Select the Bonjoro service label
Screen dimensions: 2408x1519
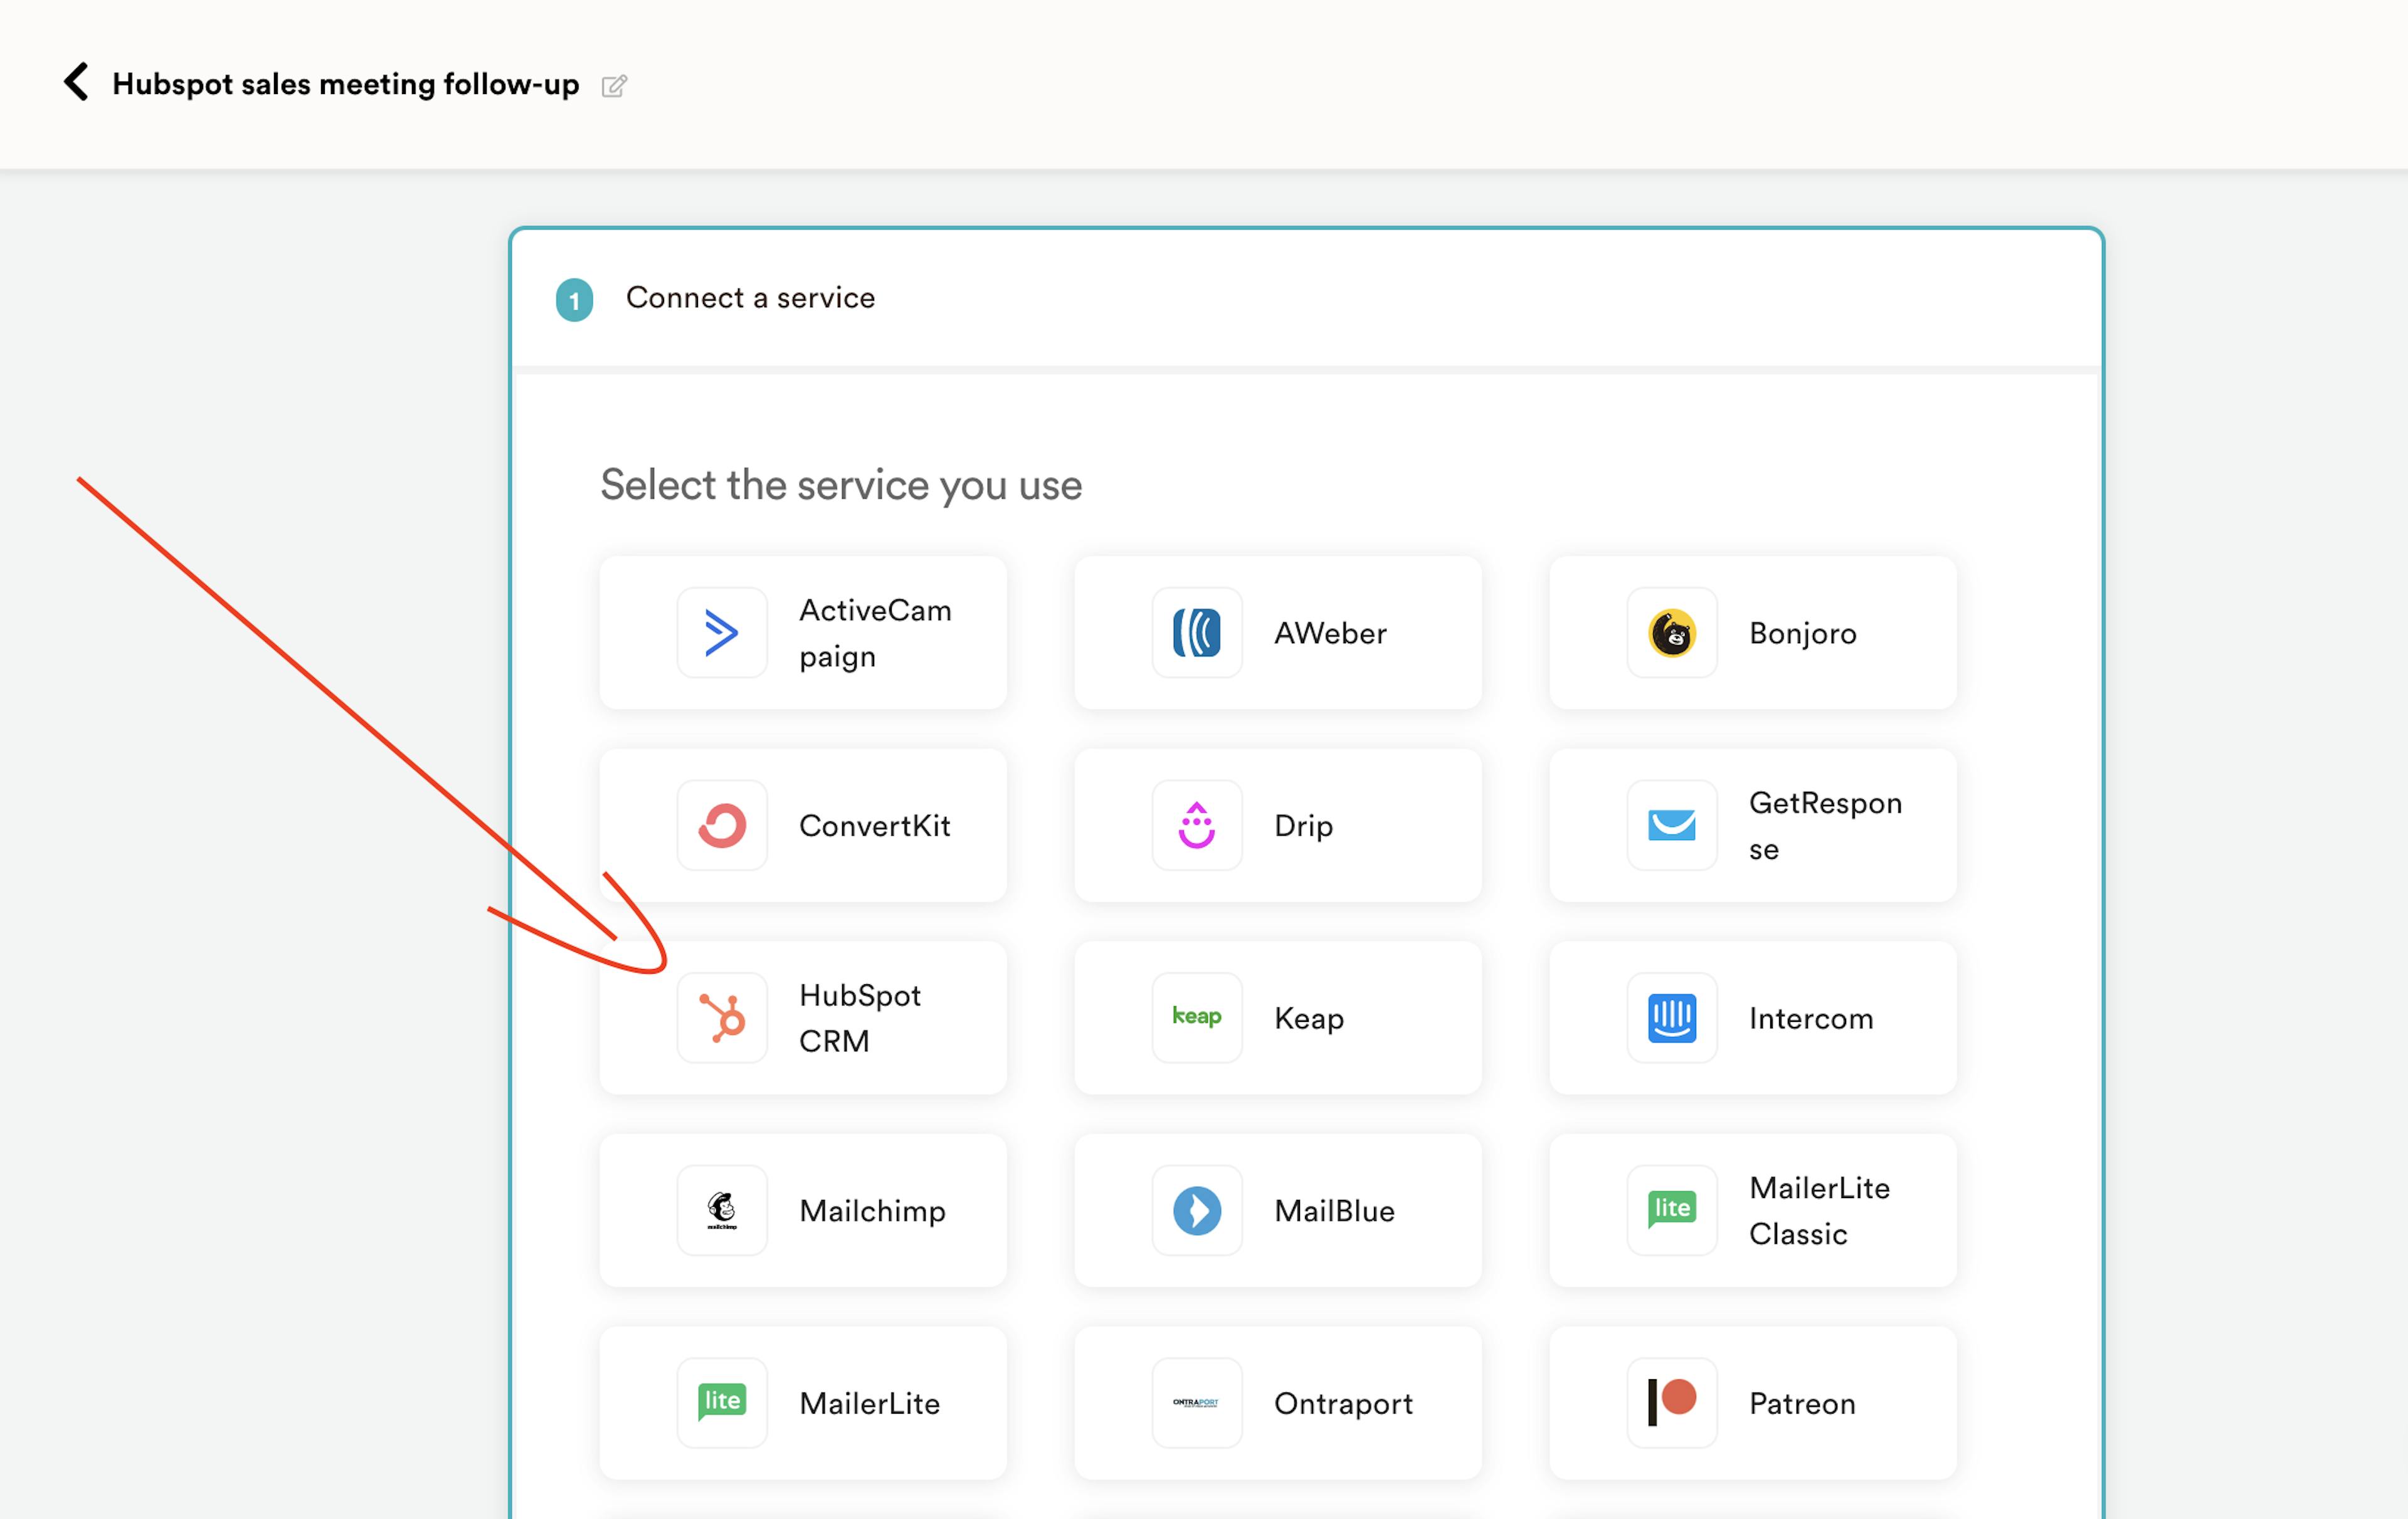tap(1802, 634)
